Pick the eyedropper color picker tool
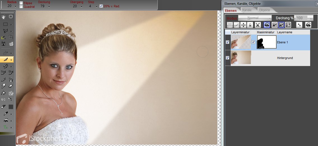 (4, 114)
